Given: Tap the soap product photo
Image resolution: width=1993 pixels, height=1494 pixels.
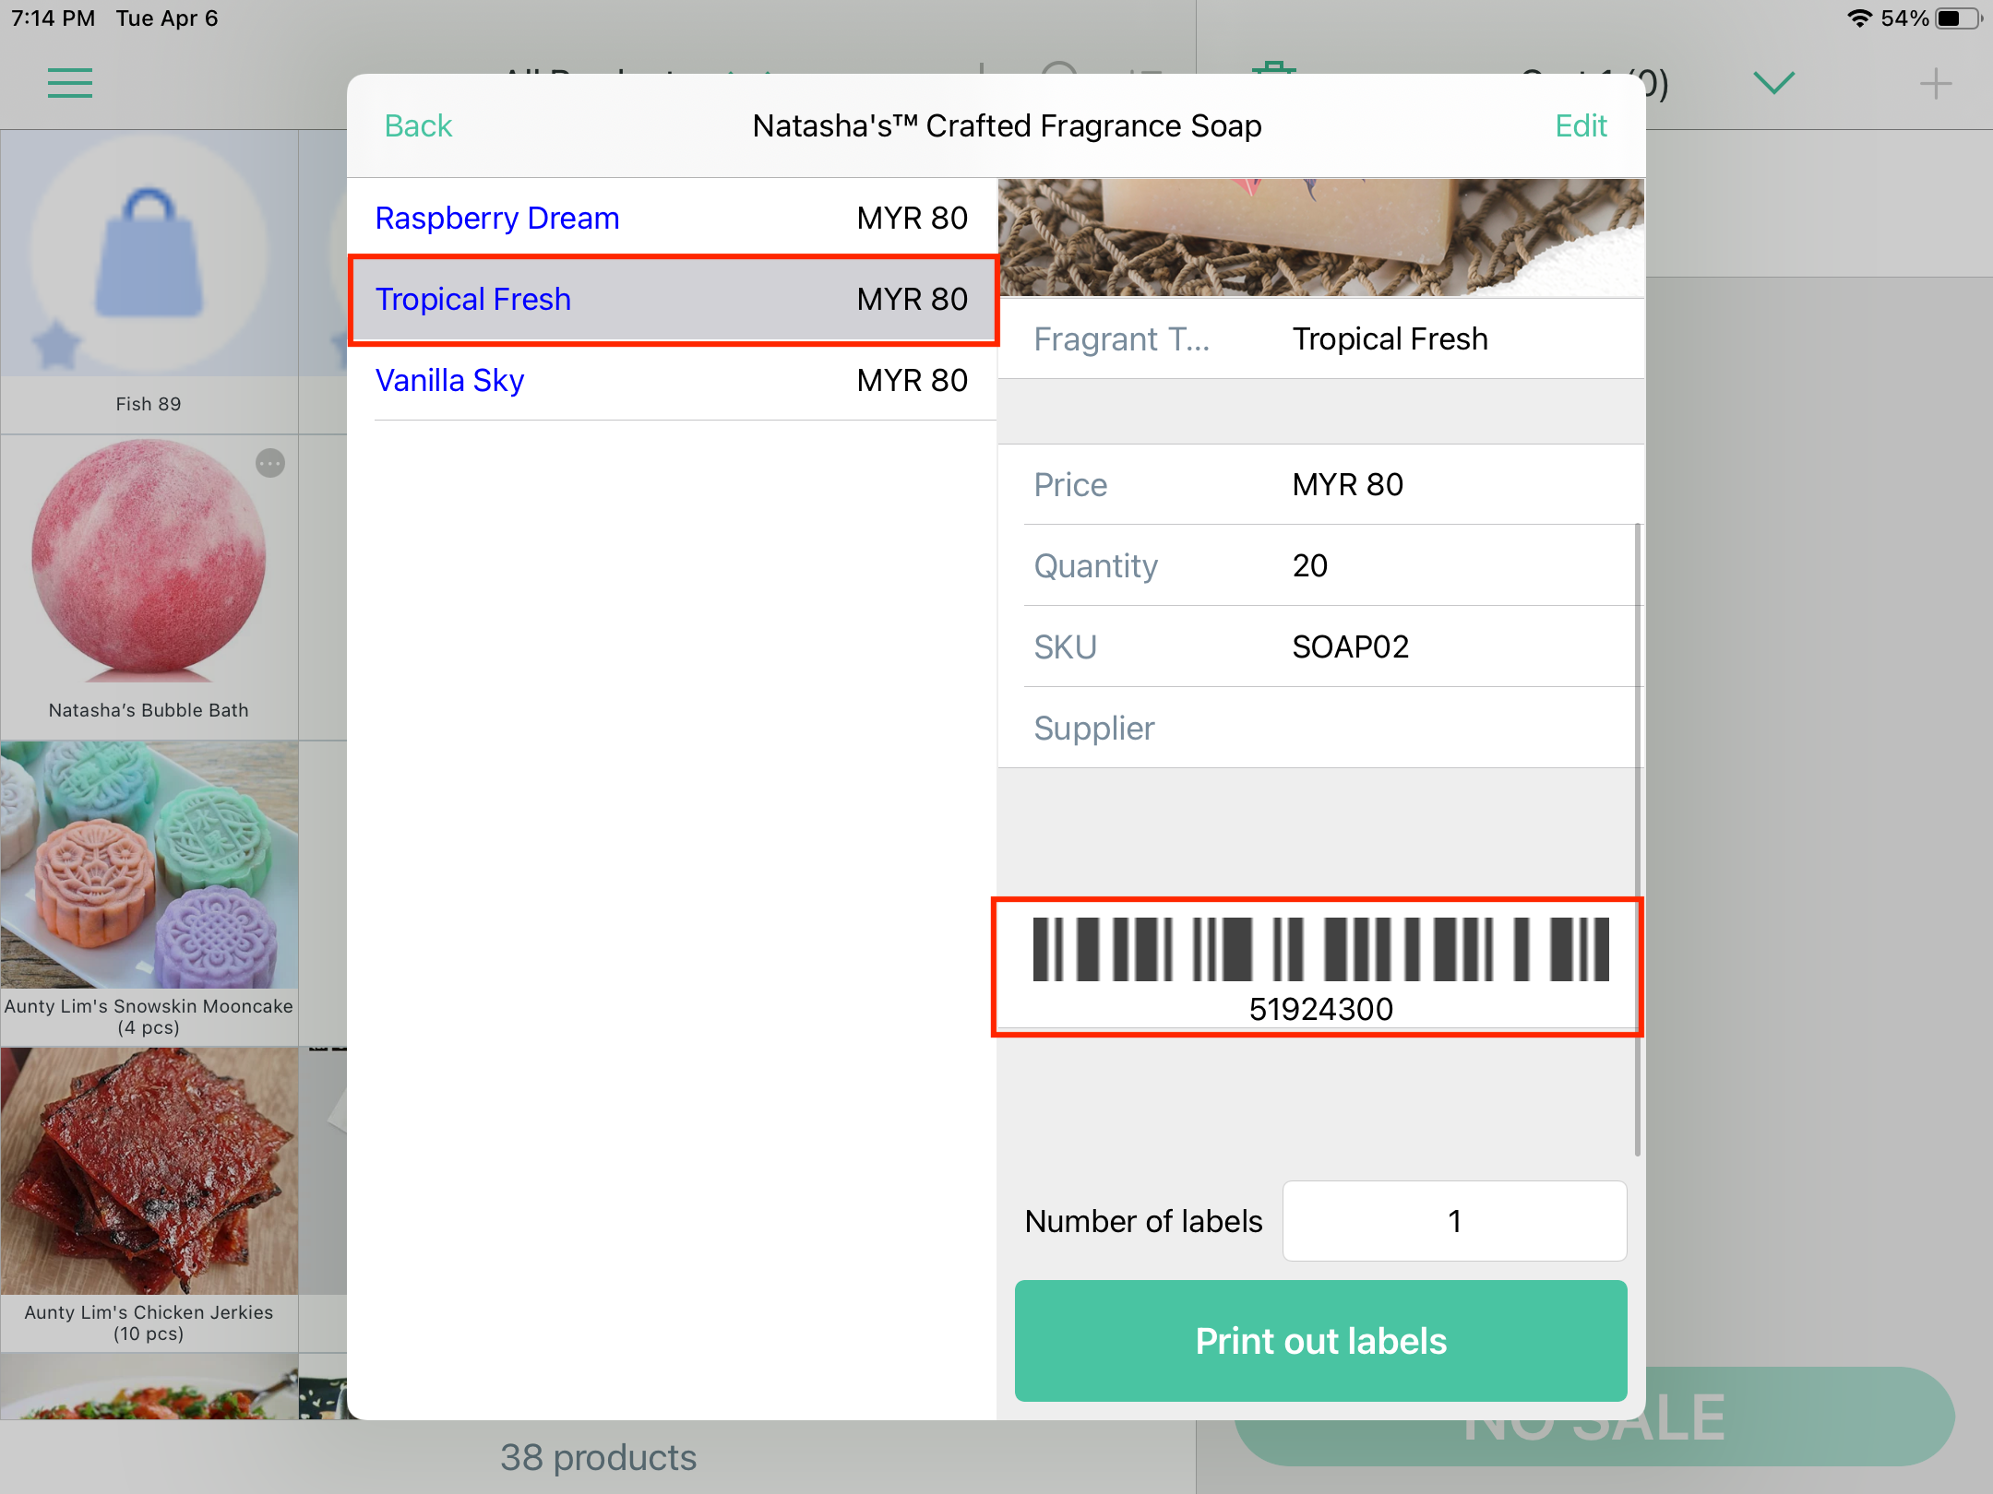Looking at the screenshot, I should coord(1320,237).
